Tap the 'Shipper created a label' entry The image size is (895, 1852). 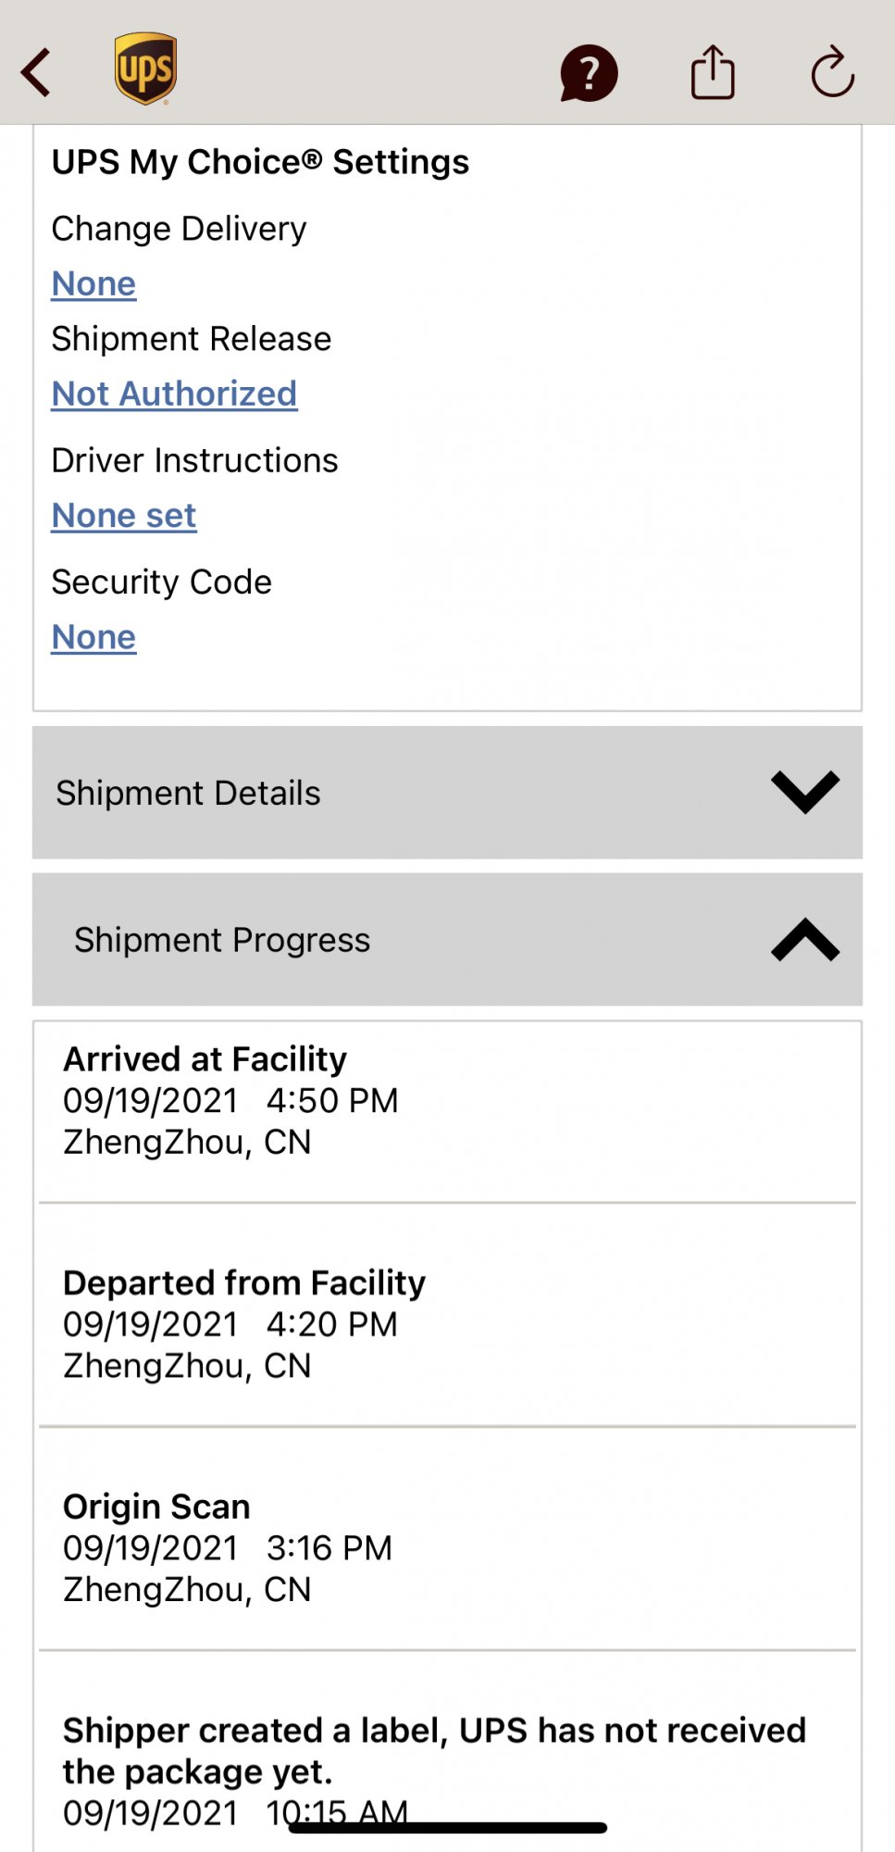(433, 1750)
